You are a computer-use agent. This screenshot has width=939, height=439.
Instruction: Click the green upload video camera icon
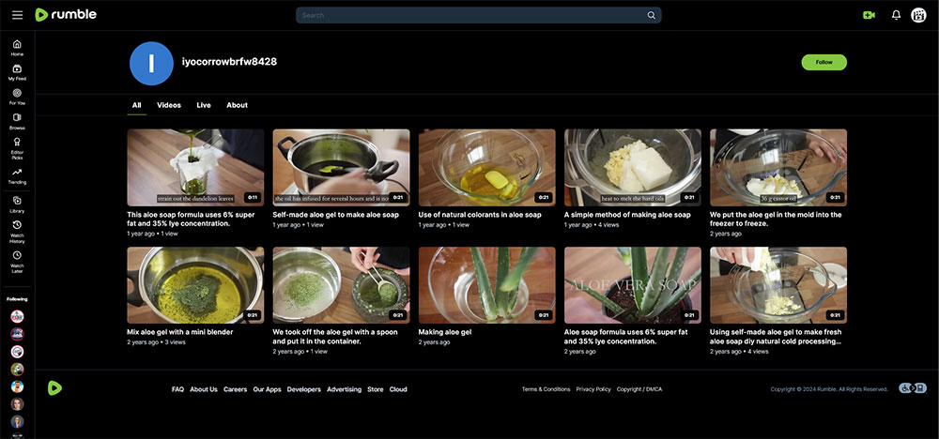869,16
